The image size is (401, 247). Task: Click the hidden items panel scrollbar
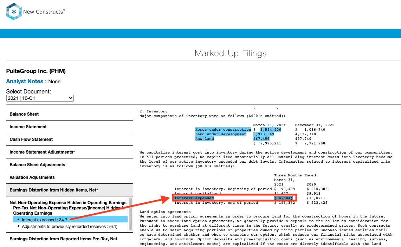[130, 214]
